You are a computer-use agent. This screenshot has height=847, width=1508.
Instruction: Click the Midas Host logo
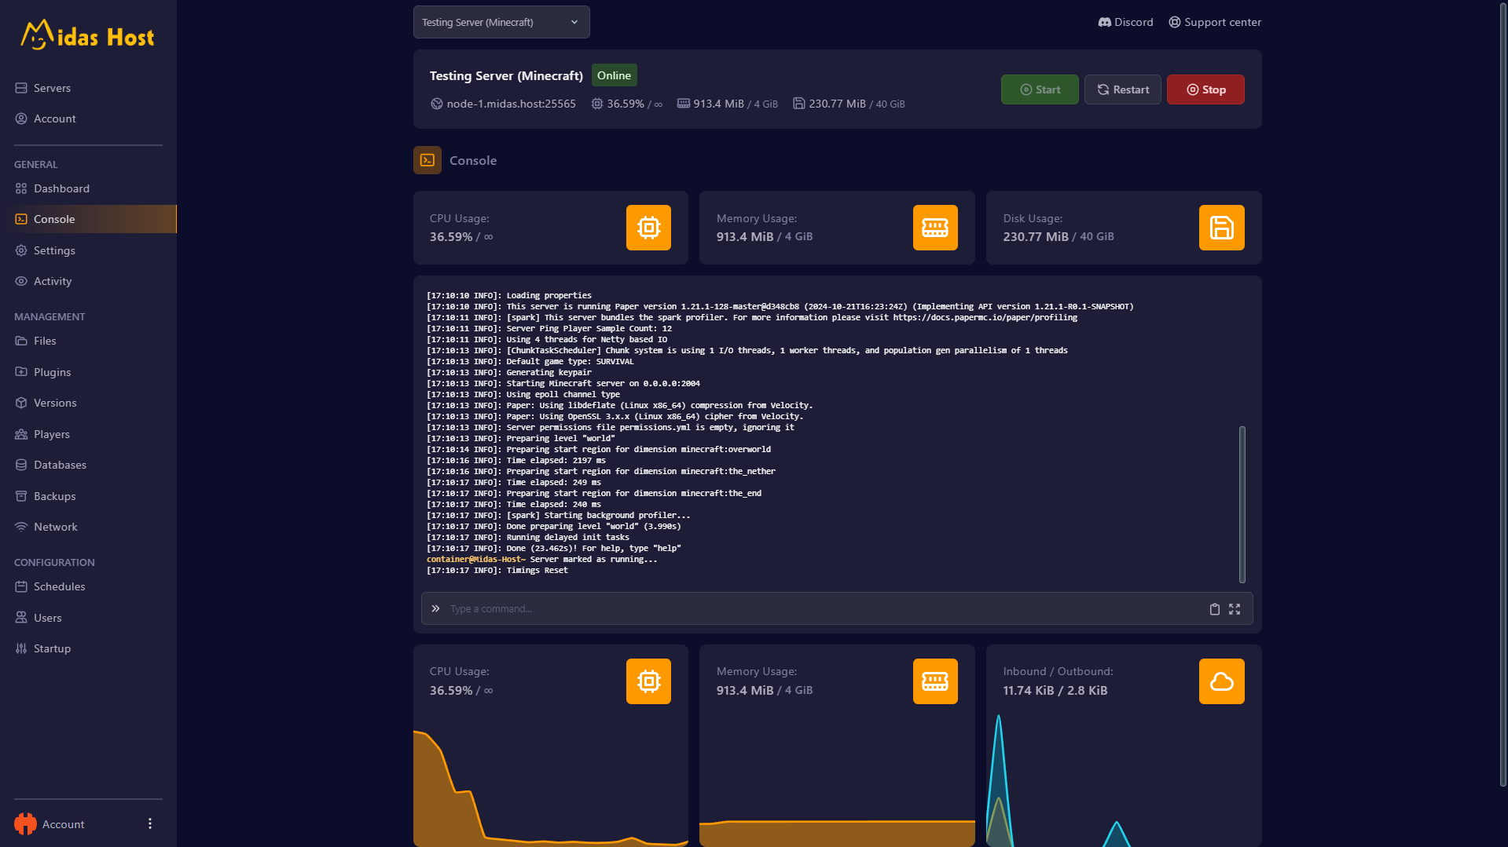(x=87, y=35)
